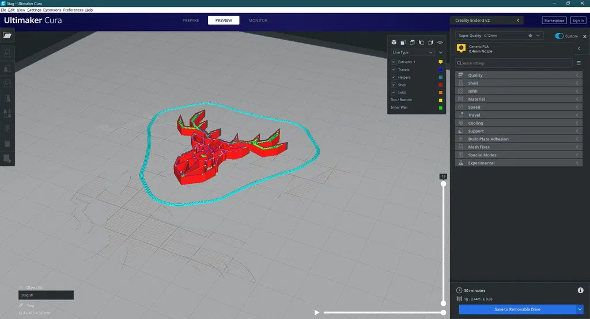Click the star icon in profile selector
The height and width of the screenshot is (319, 590).
click(x=530, y=36)
